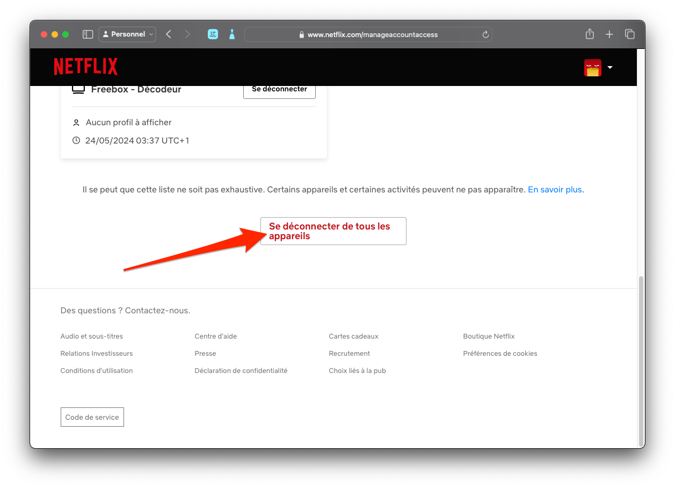
Task: Open a new tab with plus icon
Action: [609, 34]
